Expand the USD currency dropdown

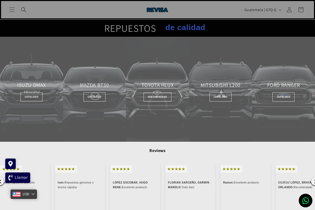pyautogui.click(x=26, y=194)
